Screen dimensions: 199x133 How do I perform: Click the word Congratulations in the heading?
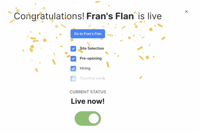[49, 16]
